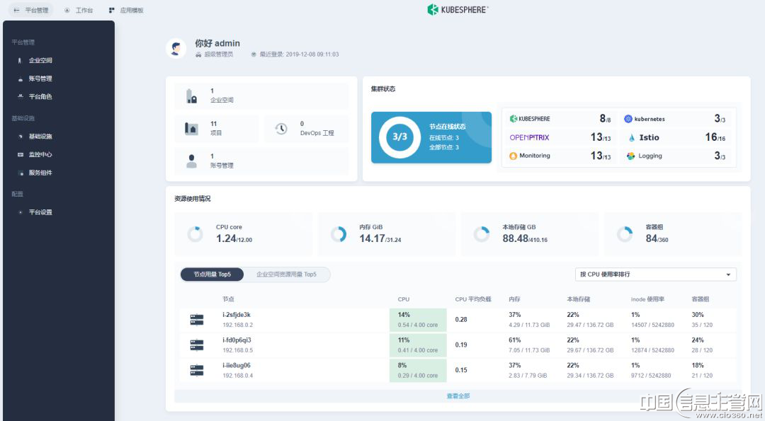The height and width of the screenshot is (421, 765).
Task: Click the admin user avatar
Action: [x=176, y=48]
